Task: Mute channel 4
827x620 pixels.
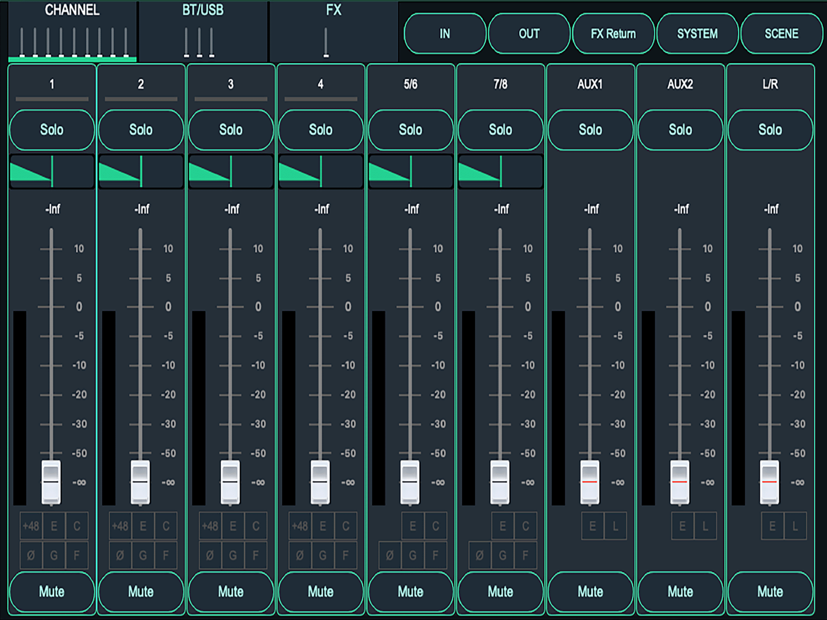Action: (321, 592)
